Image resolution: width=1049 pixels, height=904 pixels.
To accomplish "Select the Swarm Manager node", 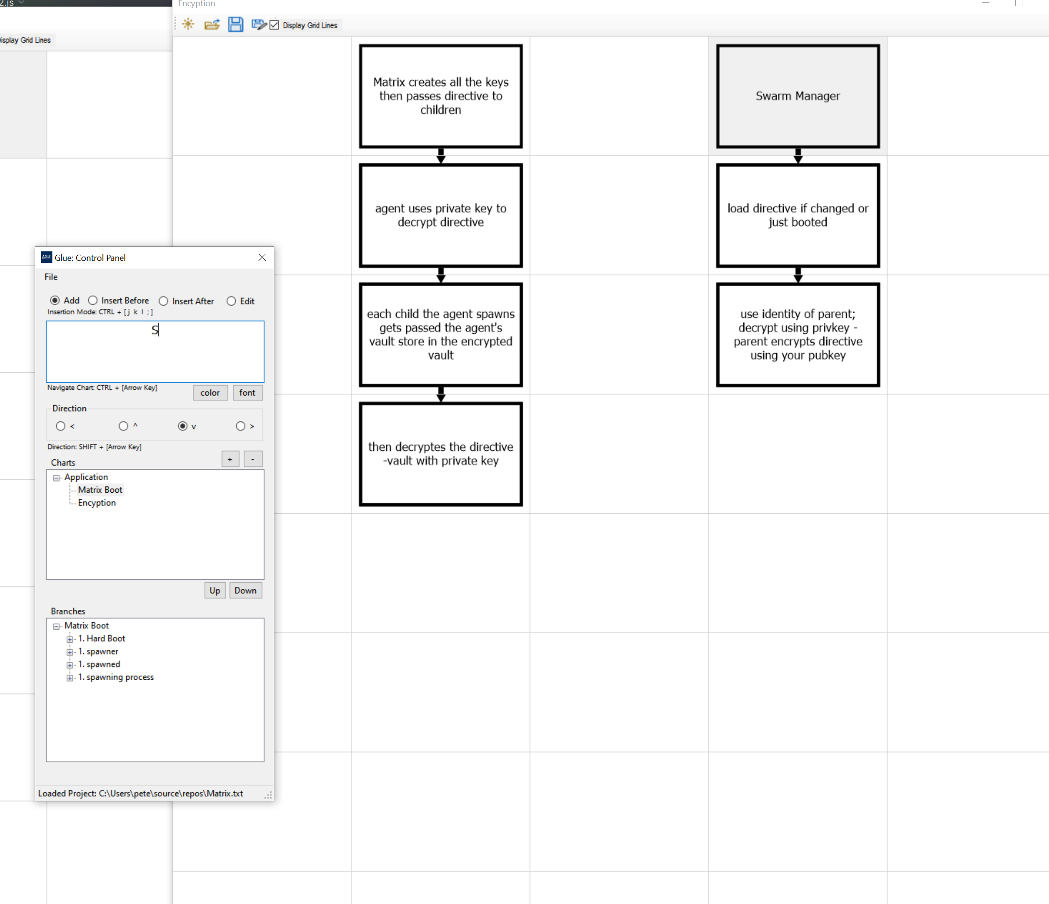I will 798,96.
